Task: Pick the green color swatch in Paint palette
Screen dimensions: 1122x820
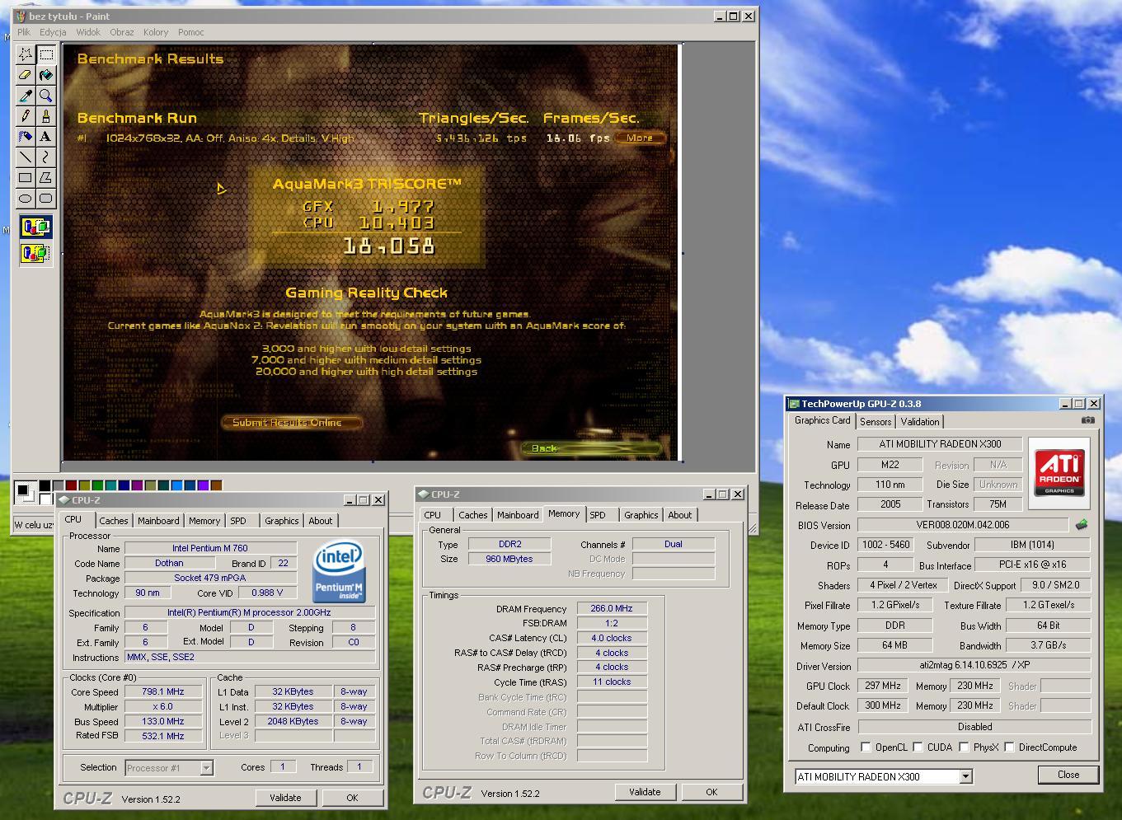Action: [97, 485]
